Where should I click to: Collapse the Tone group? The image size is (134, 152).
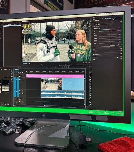(x=93, y=33)
